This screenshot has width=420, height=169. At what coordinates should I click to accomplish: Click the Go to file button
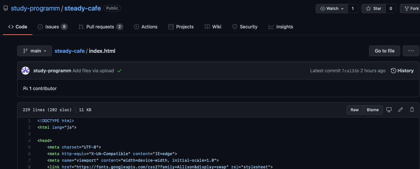point(385,51)
